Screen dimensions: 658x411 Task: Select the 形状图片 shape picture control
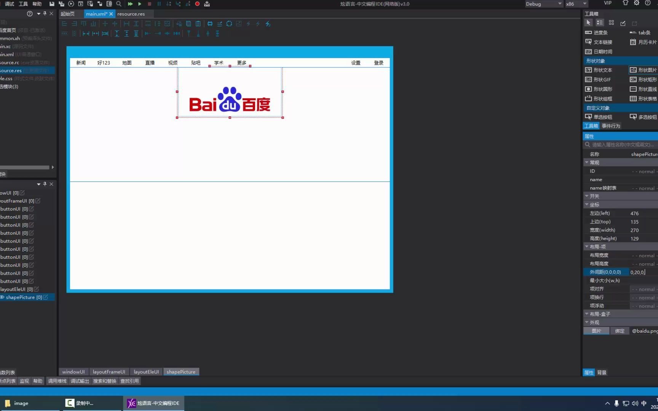pyautogui.click(x=644, y=70)
